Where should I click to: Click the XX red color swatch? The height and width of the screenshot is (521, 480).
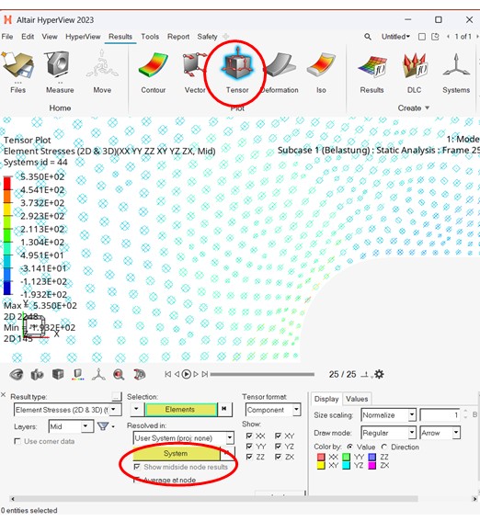coord(321,458)
